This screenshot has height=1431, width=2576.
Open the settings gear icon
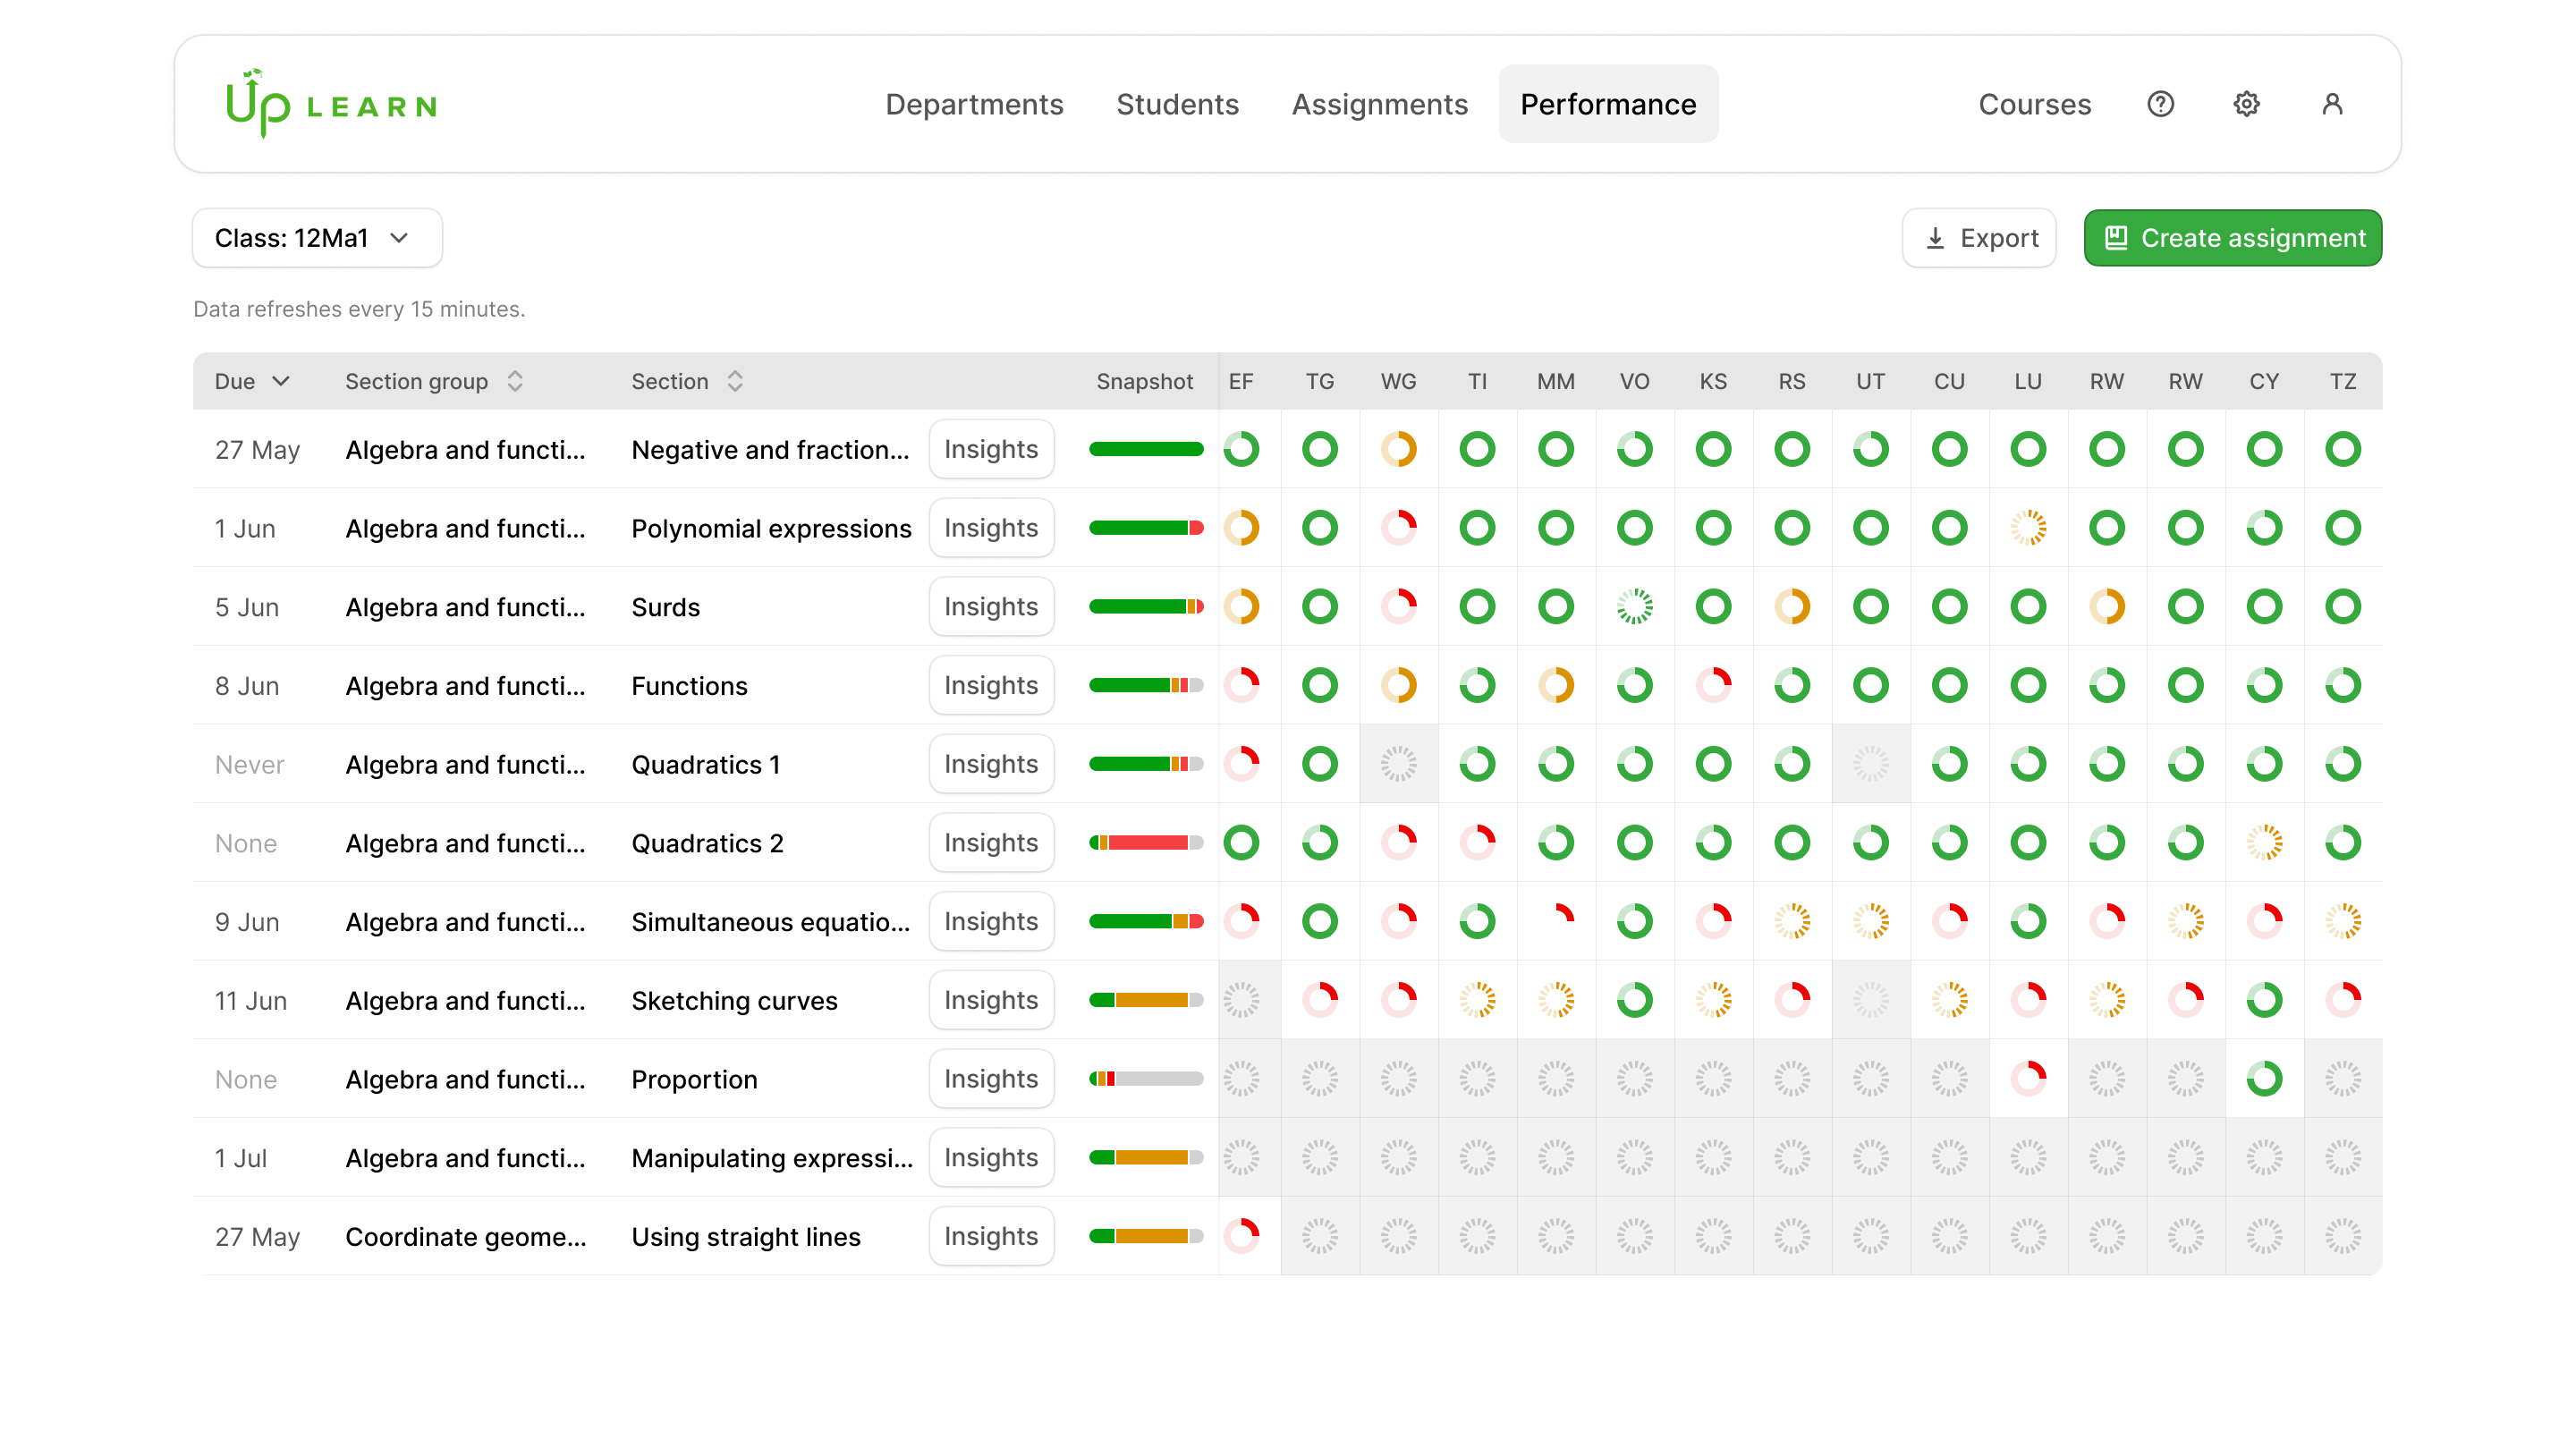click(x=2246, y=104)
